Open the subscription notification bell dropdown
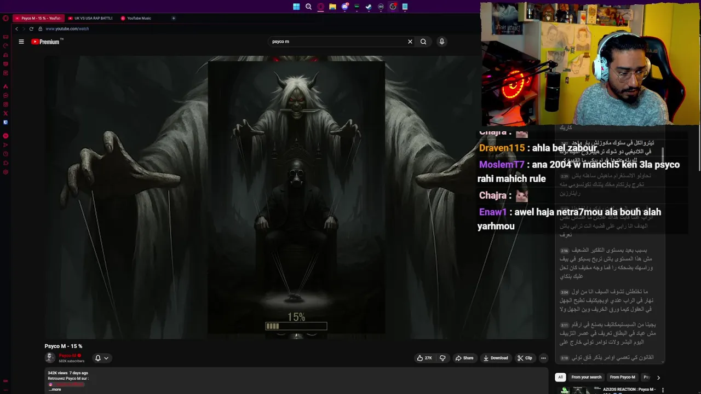 click(x=102, y=358)
